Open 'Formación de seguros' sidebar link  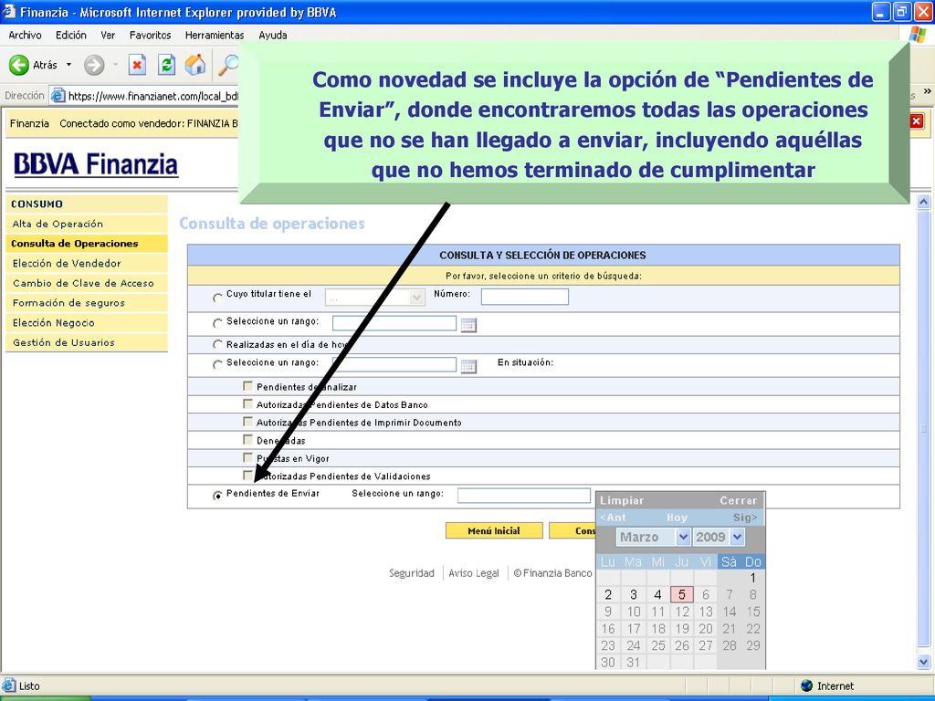(x=87, y=303)
